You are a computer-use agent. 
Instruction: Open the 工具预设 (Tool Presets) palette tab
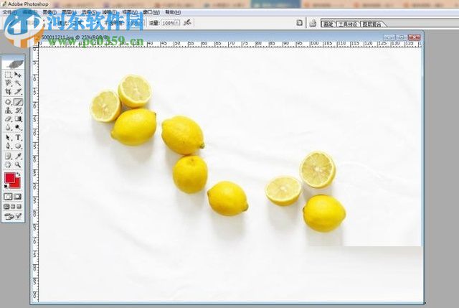point(348,24)
